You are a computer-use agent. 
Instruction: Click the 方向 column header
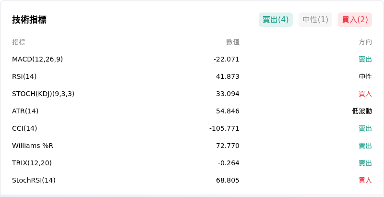(x=365, y=42)
